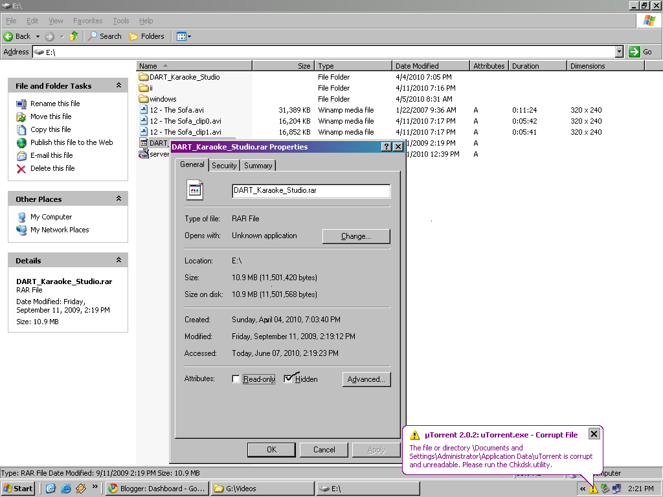Click the network connection tray icon
The image size is (663, 497).
pos(616,489)
